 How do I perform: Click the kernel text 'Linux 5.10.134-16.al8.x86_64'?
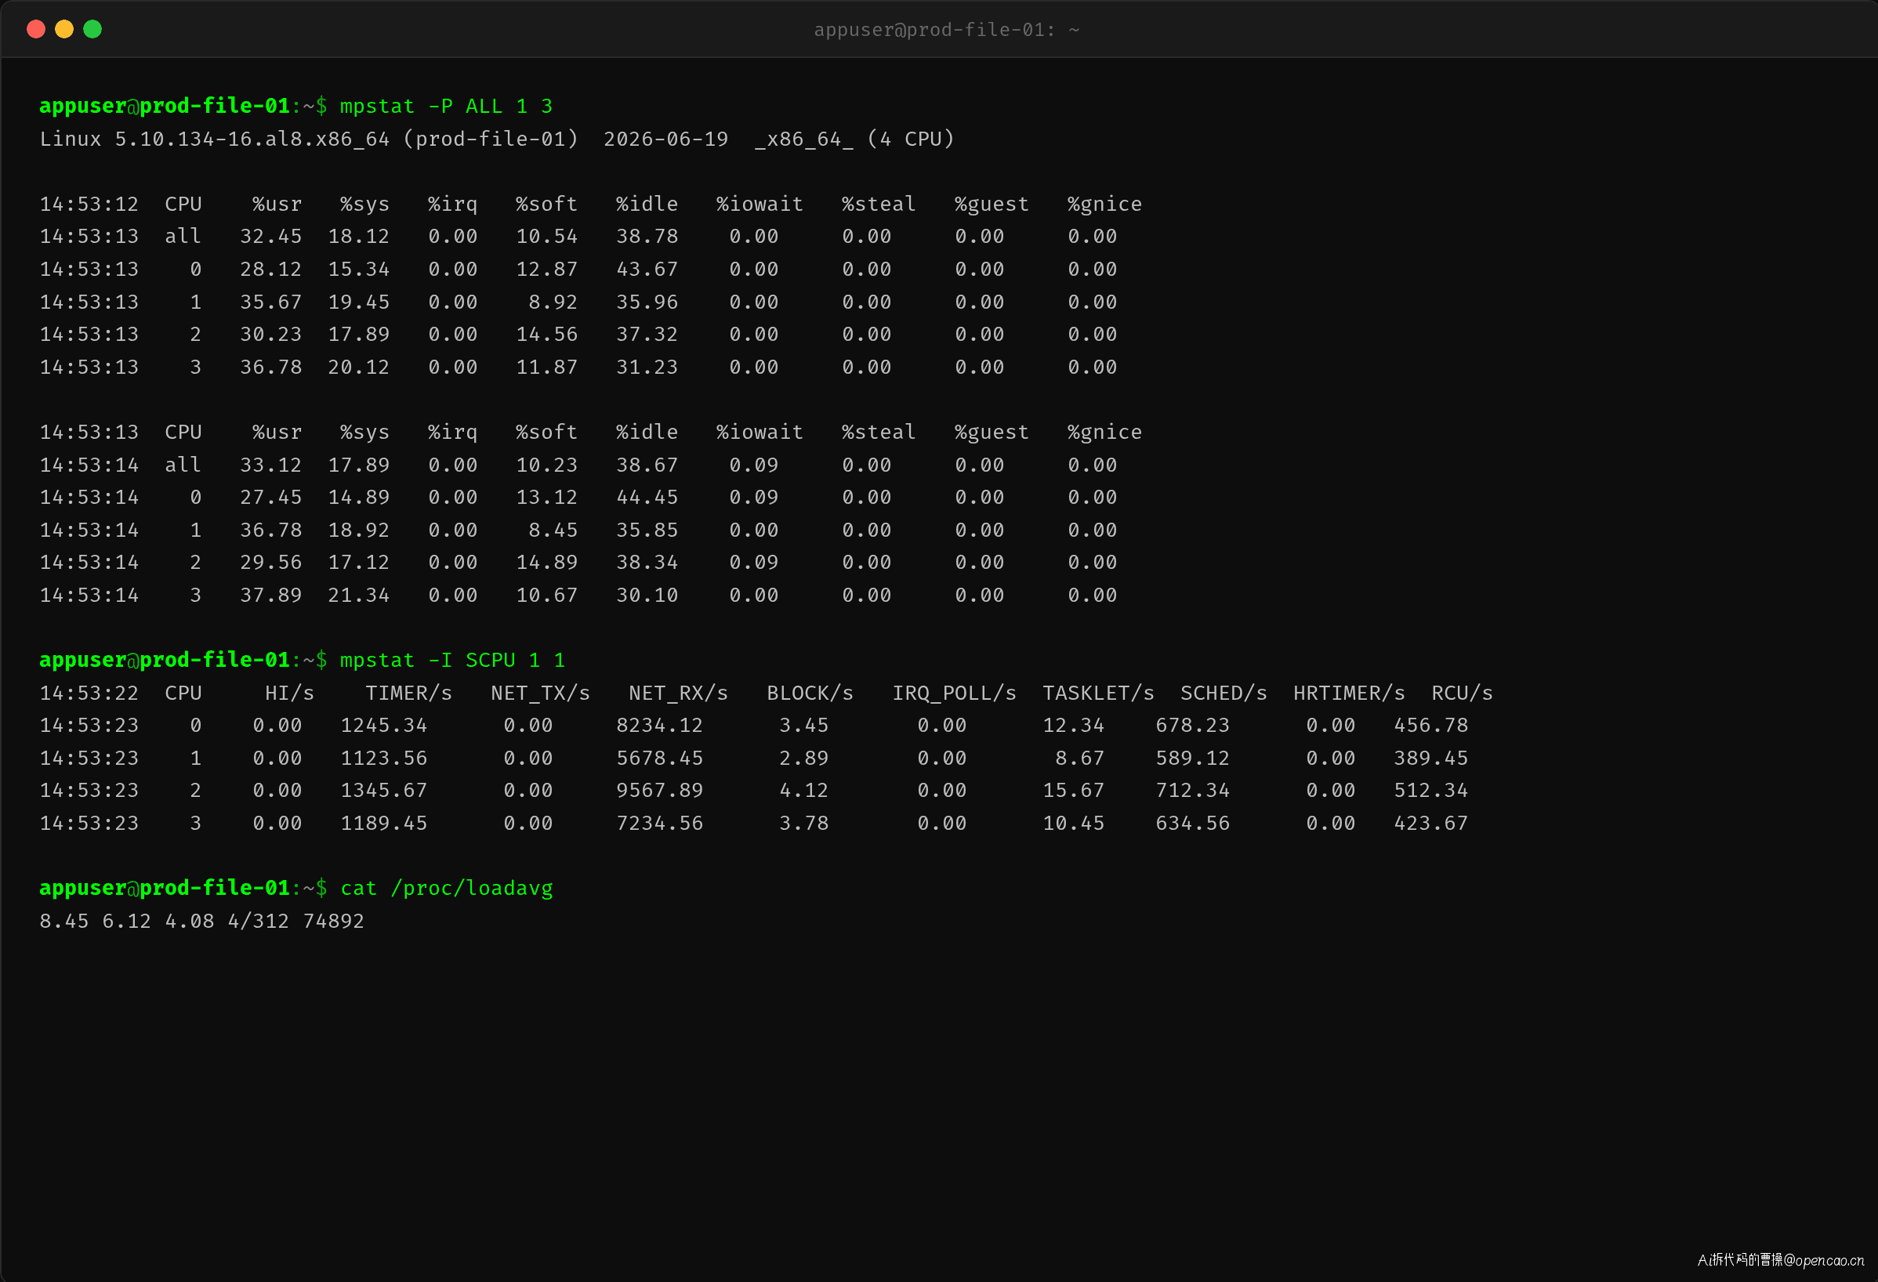pyautogui.click(x=214, y=139)
